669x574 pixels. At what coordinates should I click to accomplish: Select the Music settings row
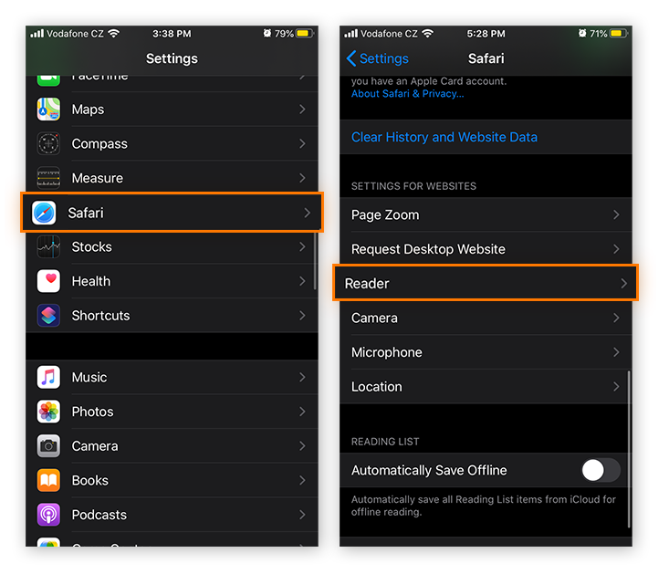[x=172, y=378]
